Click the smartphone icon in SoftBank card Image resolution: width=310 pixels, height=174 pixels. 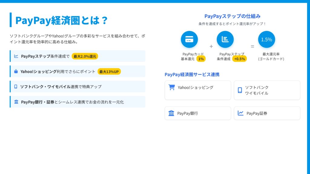tap(240, 90)
